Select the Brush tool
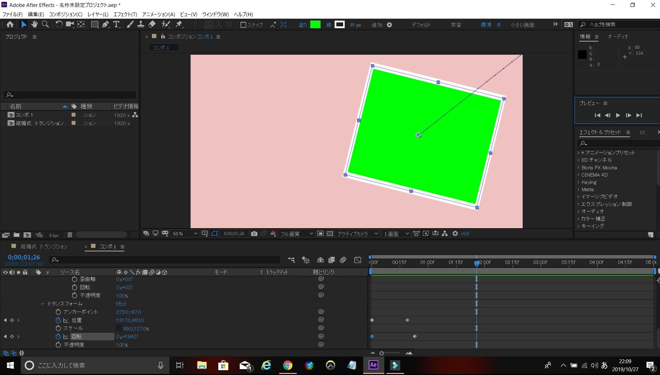This screenshot has width=660, height=375. [130, 24]
